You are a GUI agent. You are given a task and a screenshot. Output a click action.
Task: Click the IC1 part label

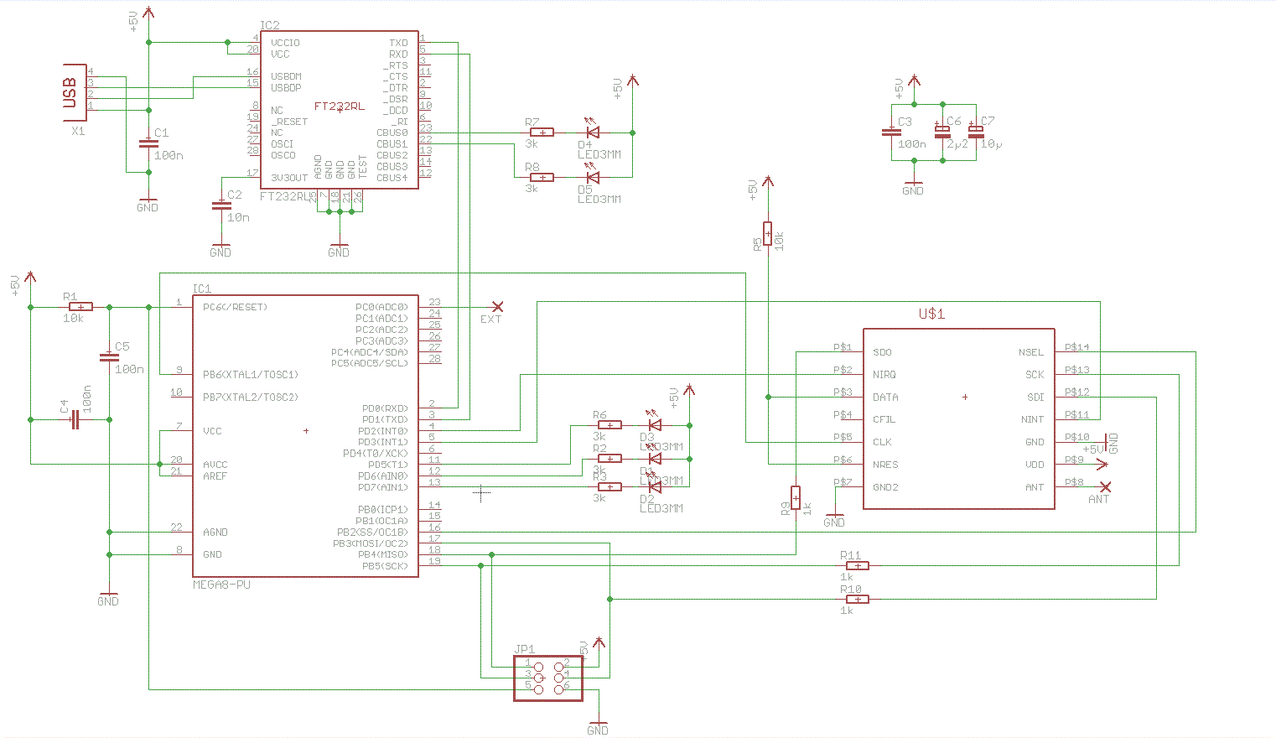(202, 288)
